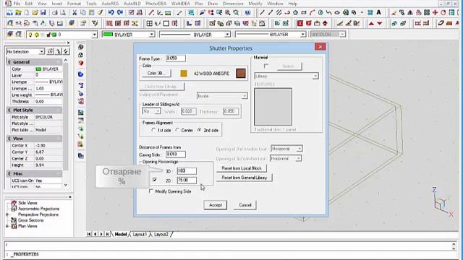Screen dimensions: 463x260
Task: Collapse the View properties section
Action: click(x=9, y=139)
